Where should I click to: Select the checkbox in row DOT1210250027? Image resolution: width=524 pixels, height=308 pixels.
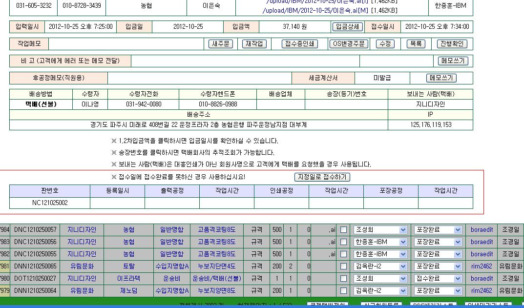point(344,279)
